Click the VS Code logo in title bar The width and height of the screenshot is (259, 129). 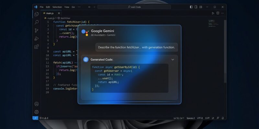[x=36, y=7]
